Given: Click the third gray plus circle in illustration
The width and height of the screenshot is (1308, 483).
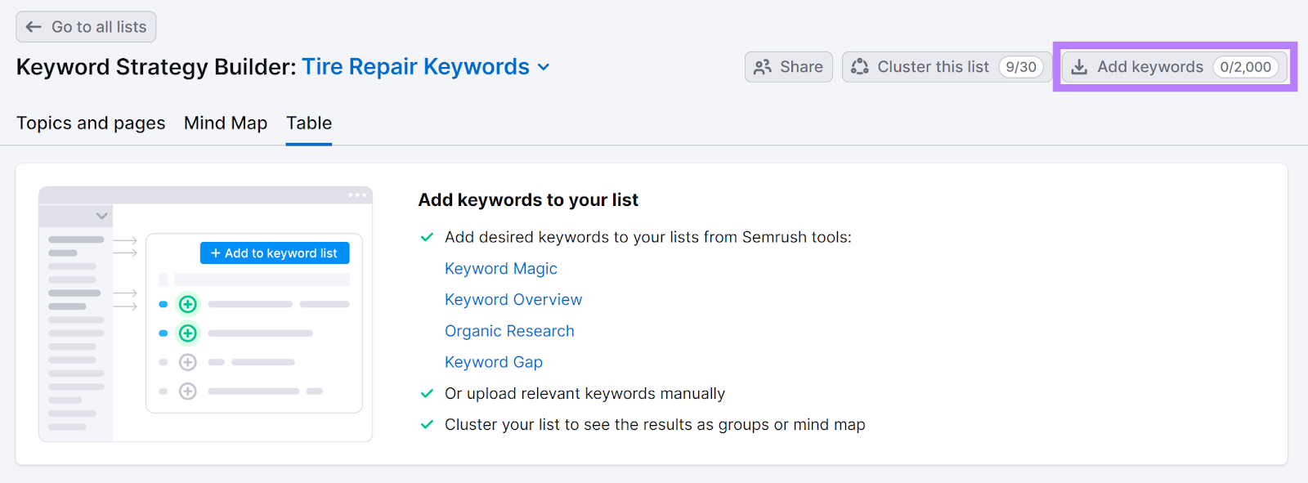Looking at the screenshot, I should [188, 362].
